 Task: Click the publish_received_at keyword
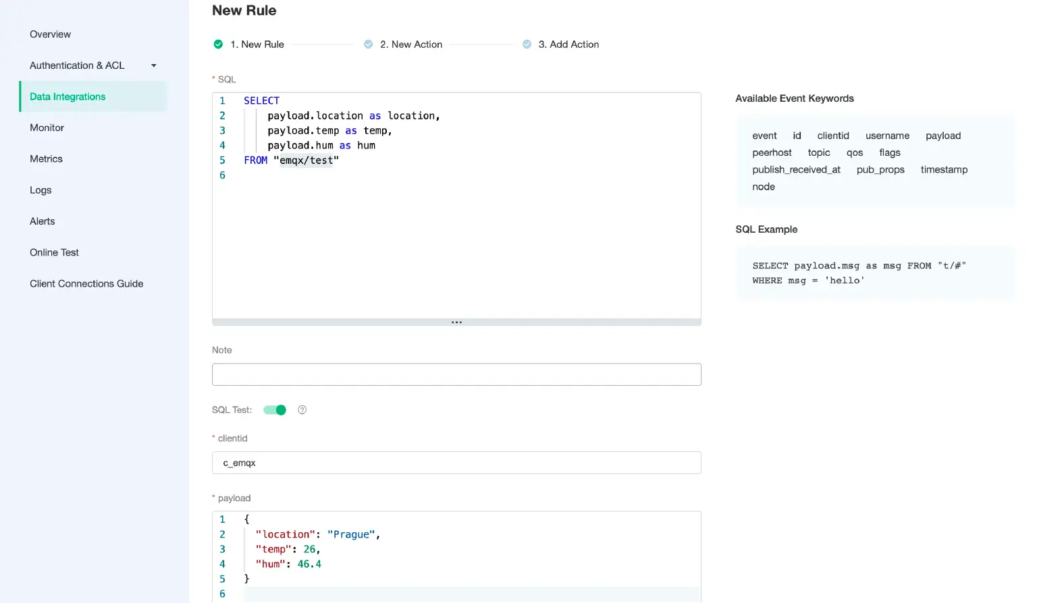point(796,169)
